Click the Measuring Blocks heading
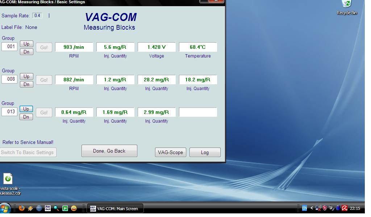The image size is (371, 217). (x=109, y=27)
